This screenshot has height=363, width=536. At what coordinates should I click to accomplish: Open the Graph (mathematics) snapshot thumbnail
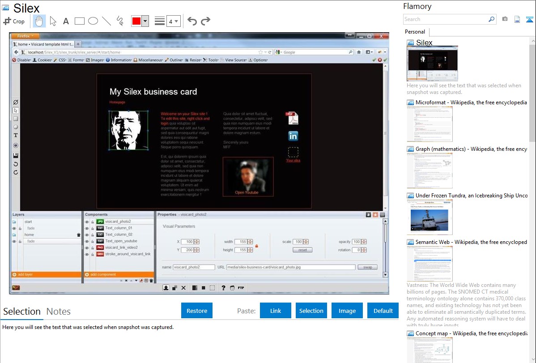pos(430,171)
